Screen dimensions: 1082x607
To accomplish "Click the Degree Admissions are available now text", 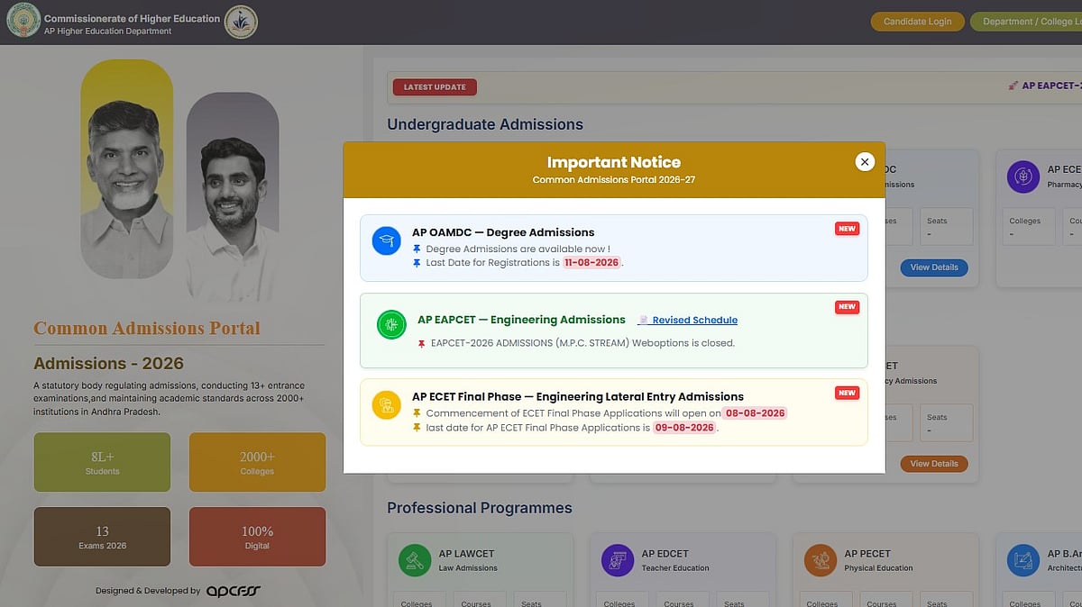I will click(x=518, y=249).
